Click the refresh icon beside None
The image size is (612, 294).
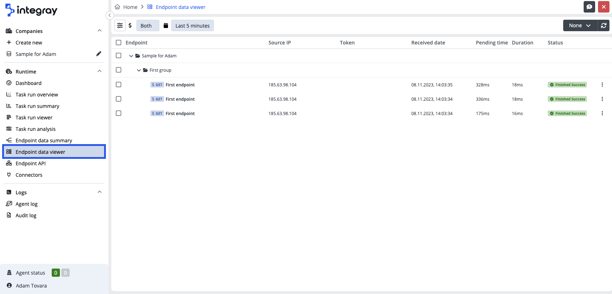point(604,25)
